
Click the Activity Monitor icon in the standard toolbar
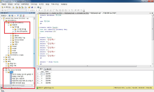coord(38,7)
